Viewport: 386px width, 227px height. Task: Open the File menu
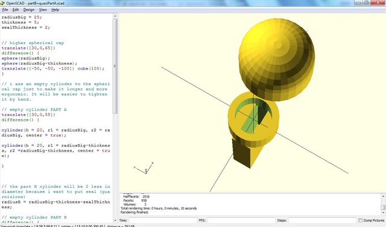5,10
